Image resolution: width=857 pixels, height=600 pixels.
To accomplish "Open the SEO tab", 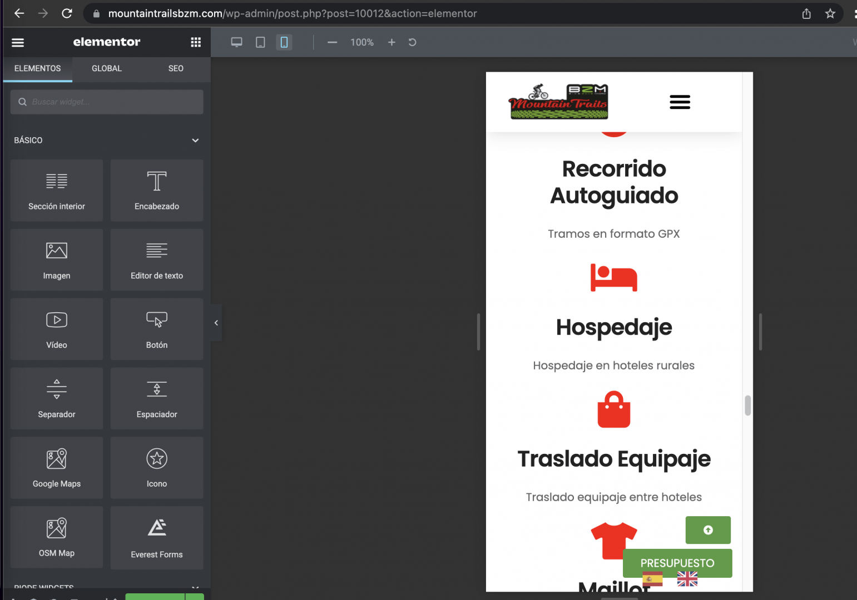I will pos(176,68).
